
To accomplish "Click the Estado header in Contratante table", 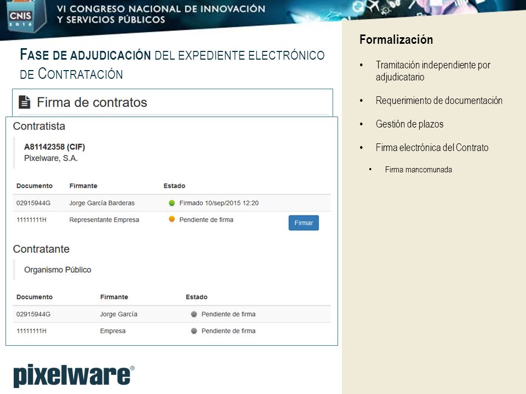I will (x=197, y=297).
